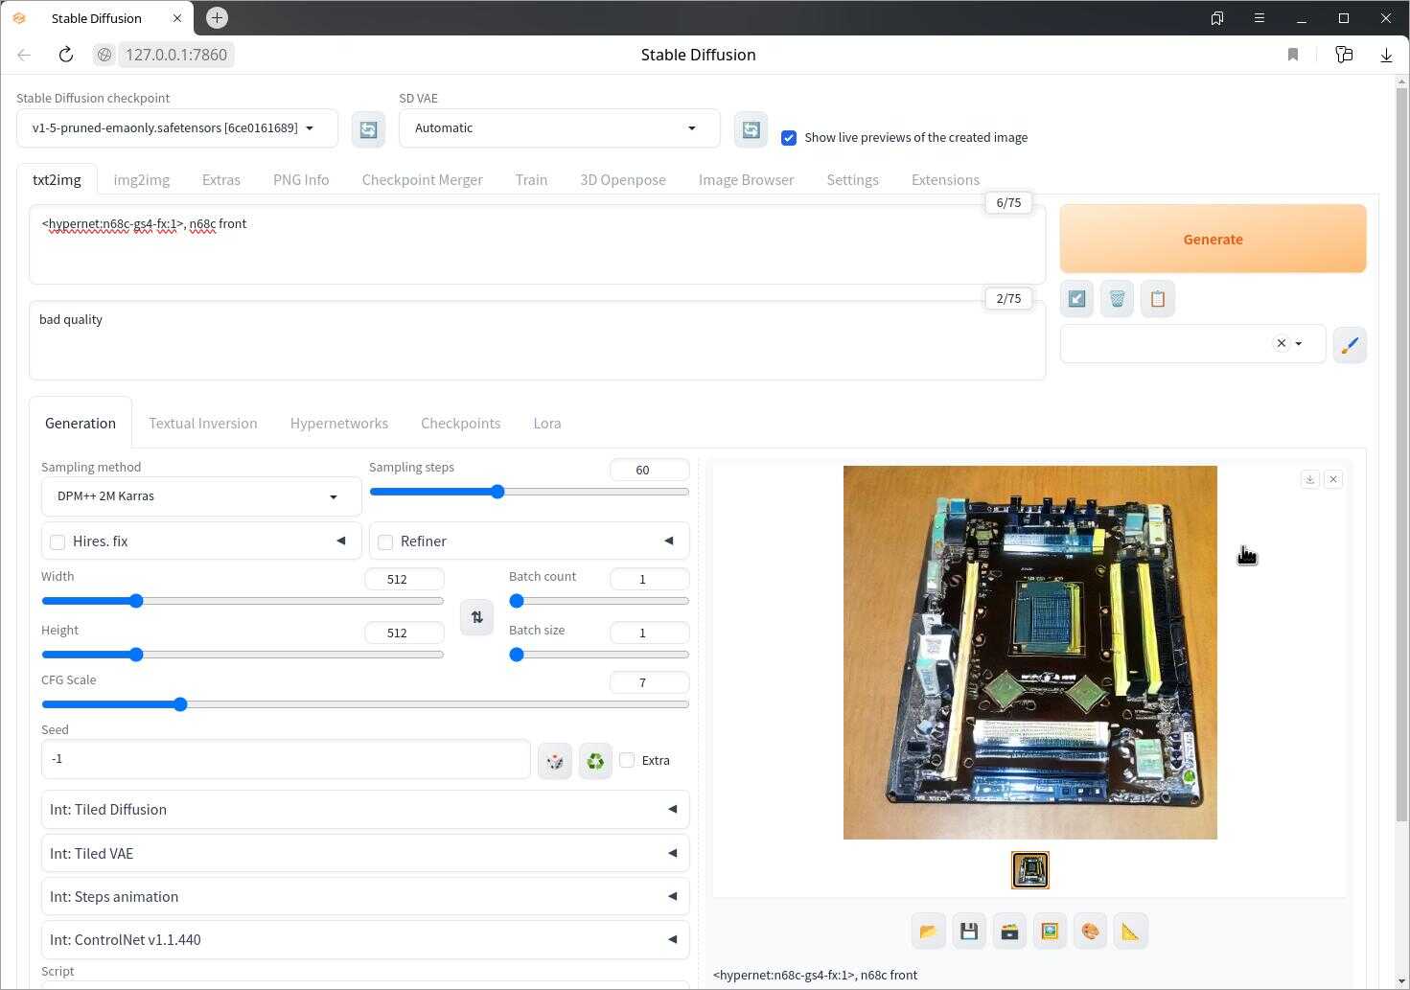Click the refresh SD VAE list icon
Viewport: 1410px width, 990px height.
tap(751, 129)
